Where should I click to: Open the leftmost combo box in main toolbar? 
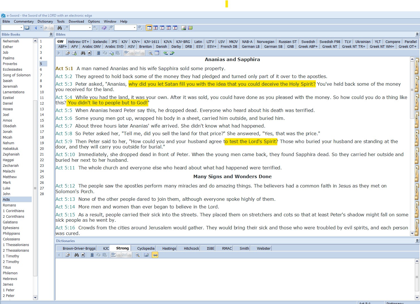pyautogui.click(x=12, y=28)
